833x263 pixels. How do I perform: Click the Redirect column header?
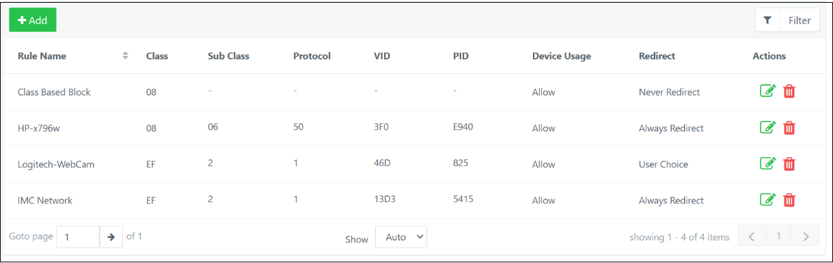(657, 56)
